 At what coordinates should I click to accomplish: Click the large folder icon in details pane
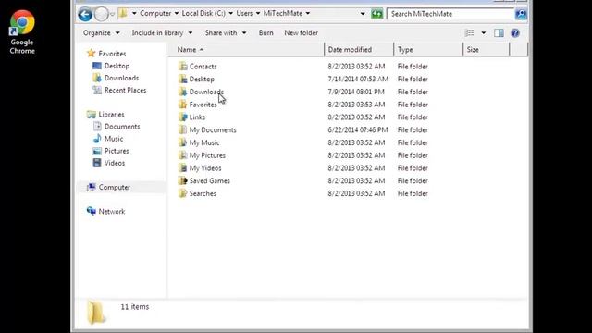[x=95, y=312]
